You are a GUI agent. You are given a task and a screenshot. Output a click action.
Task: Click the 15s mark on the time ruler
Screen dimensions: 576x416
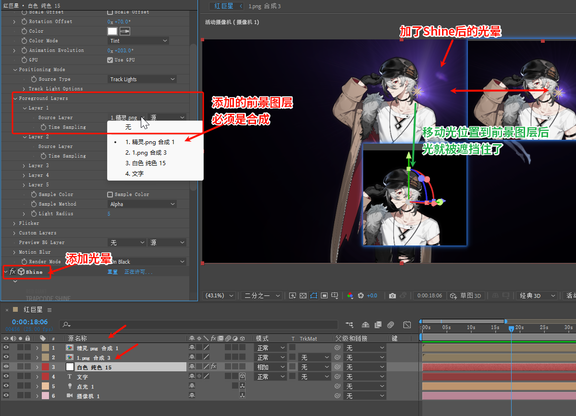[x=495, y=327]
